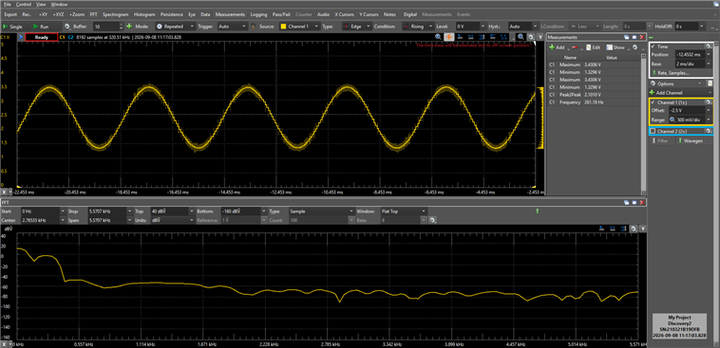Click the red remove measurement icon
This screenshot has height=348, width=720.
[x=575, y=47]
